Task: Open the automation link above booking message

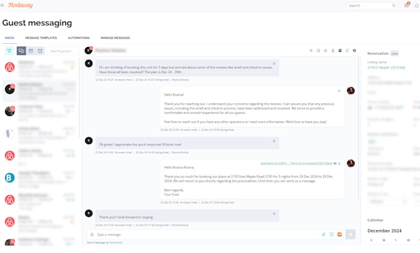Action: click(296, 163)
